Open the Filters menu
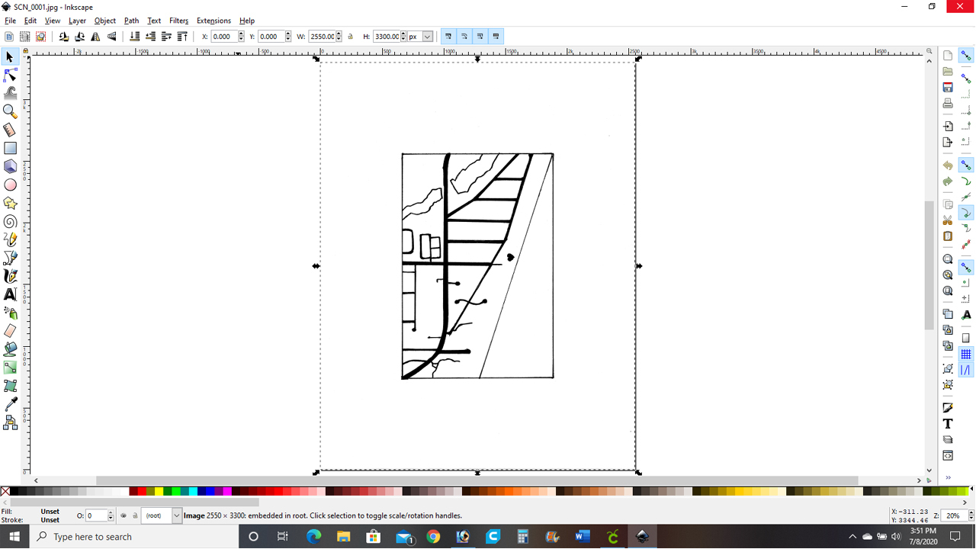 tap(178, 21)
